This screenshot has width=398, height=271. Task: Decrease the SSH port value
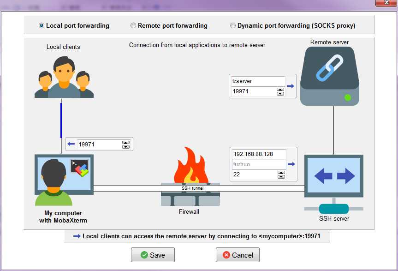pyautogui.click(x=281, y=177)
